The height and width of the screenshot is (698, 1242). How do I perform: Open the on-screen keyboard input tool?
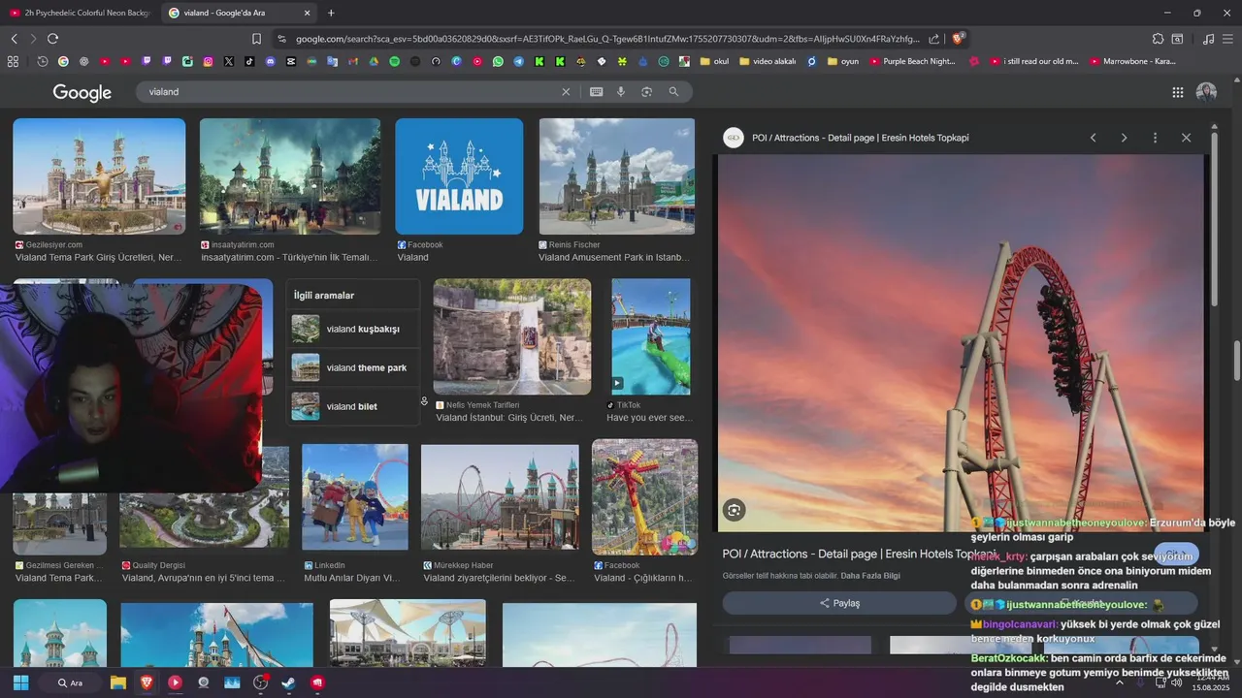[596, 92]
